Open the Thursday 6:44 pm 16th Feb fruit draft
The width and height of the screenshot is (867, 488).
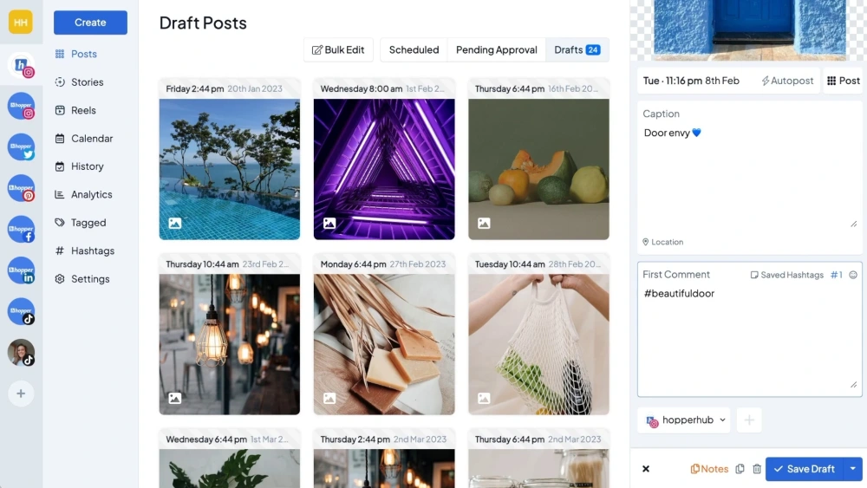(538, 159)
